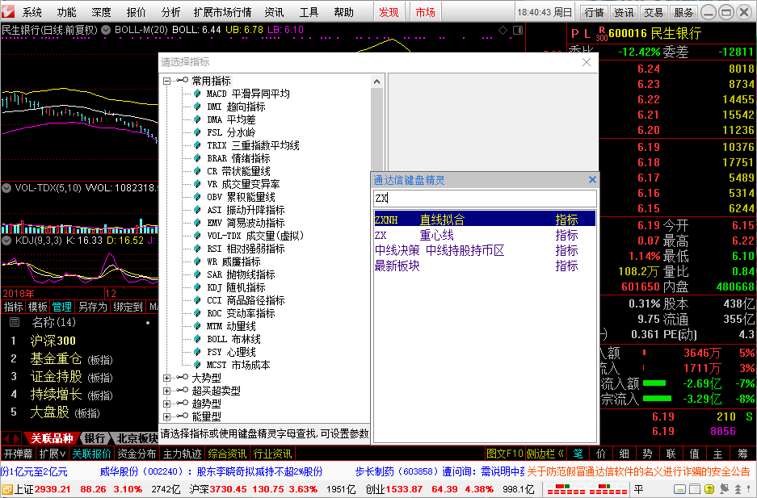Select the TRIX 三重指数平均线 indicator icon

[197, 145]
